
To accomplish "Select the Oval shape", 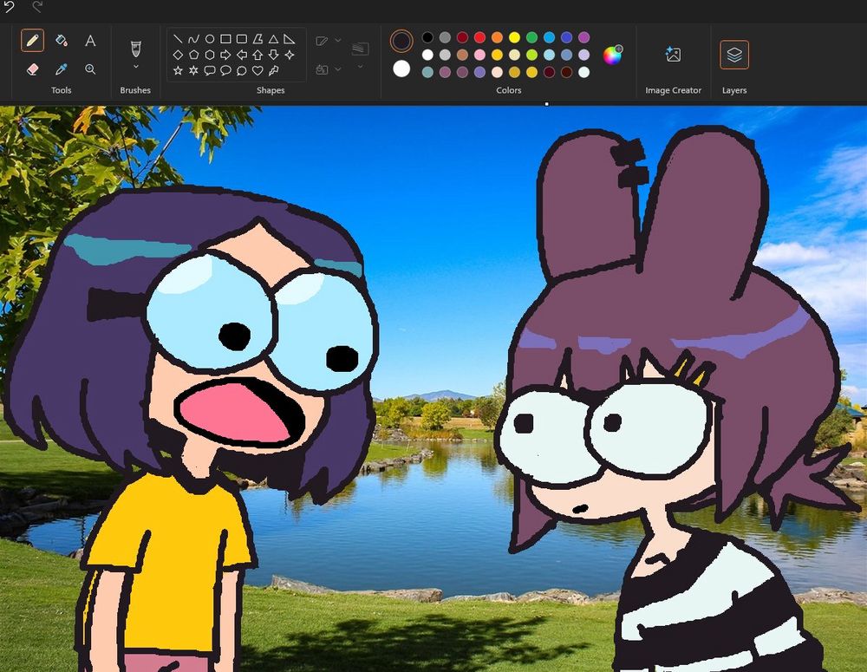I will click(211, 39).
